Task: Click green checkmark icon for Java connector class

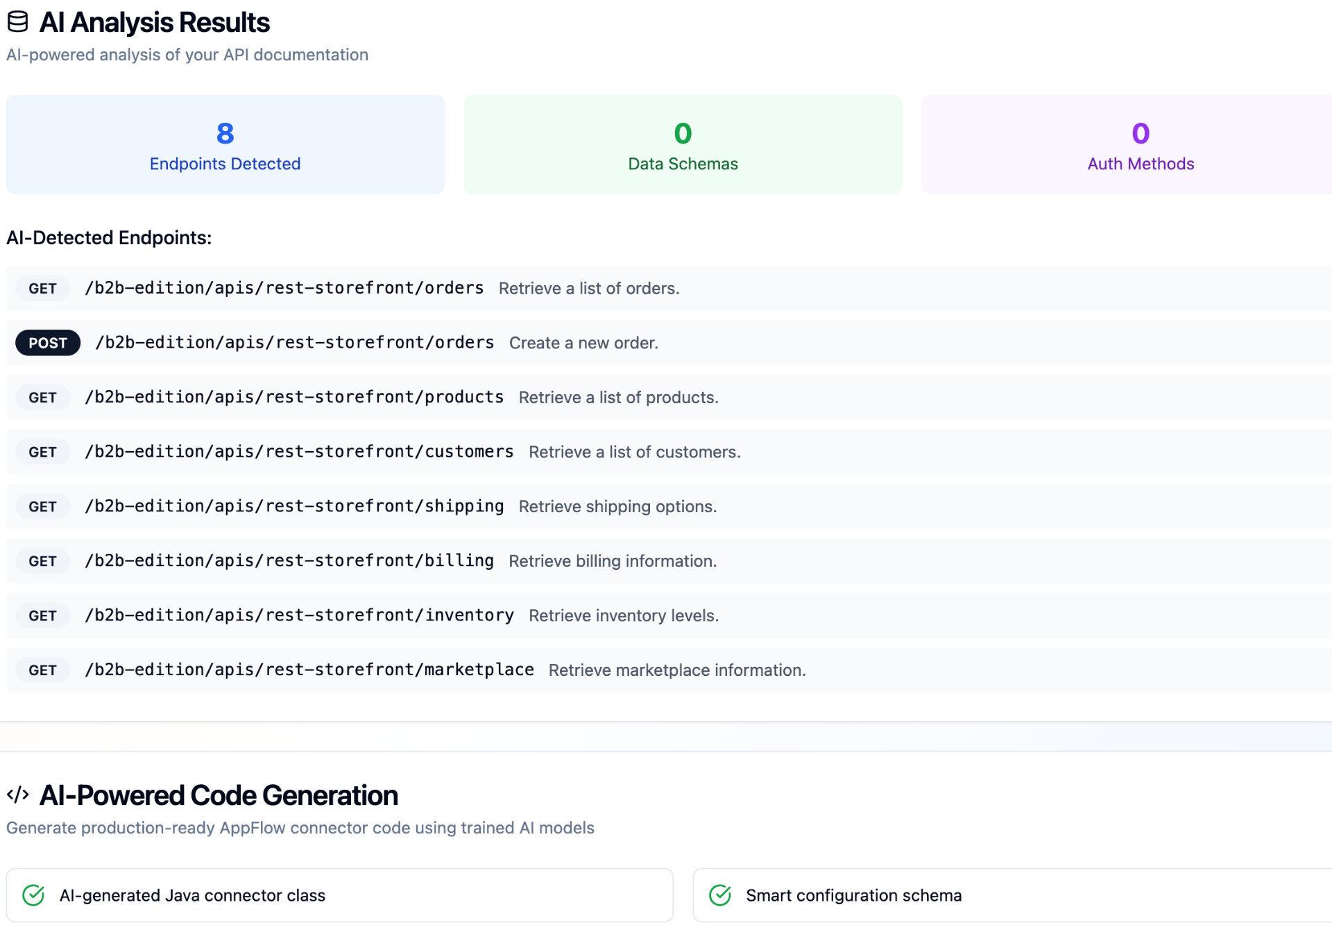Action: tap(33, 895)
